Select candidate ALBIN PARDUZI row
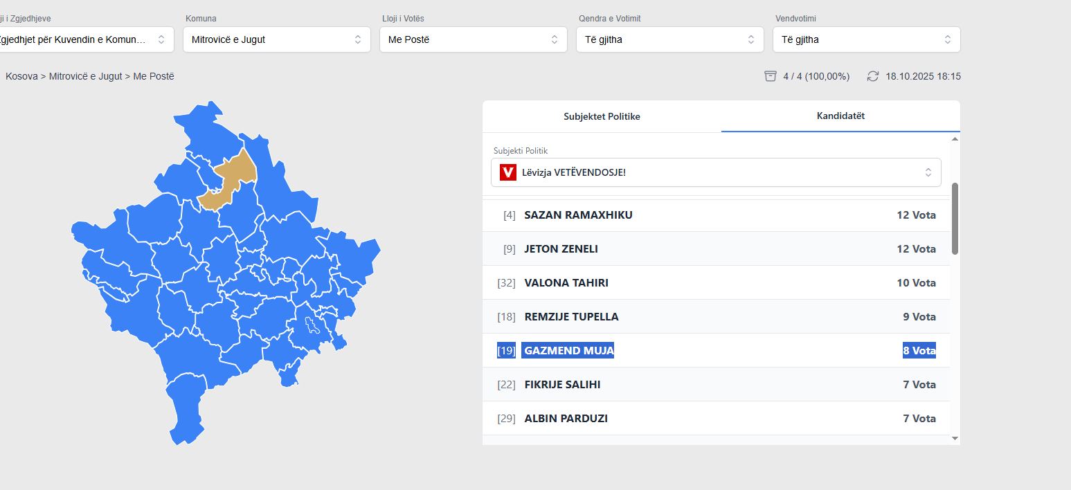1071x490 pixels. (x=716, y=419)
